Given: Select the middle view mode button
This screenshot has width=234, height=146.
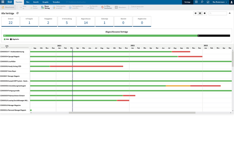Looking at the screenshot, I should click(x=200, y=13).
